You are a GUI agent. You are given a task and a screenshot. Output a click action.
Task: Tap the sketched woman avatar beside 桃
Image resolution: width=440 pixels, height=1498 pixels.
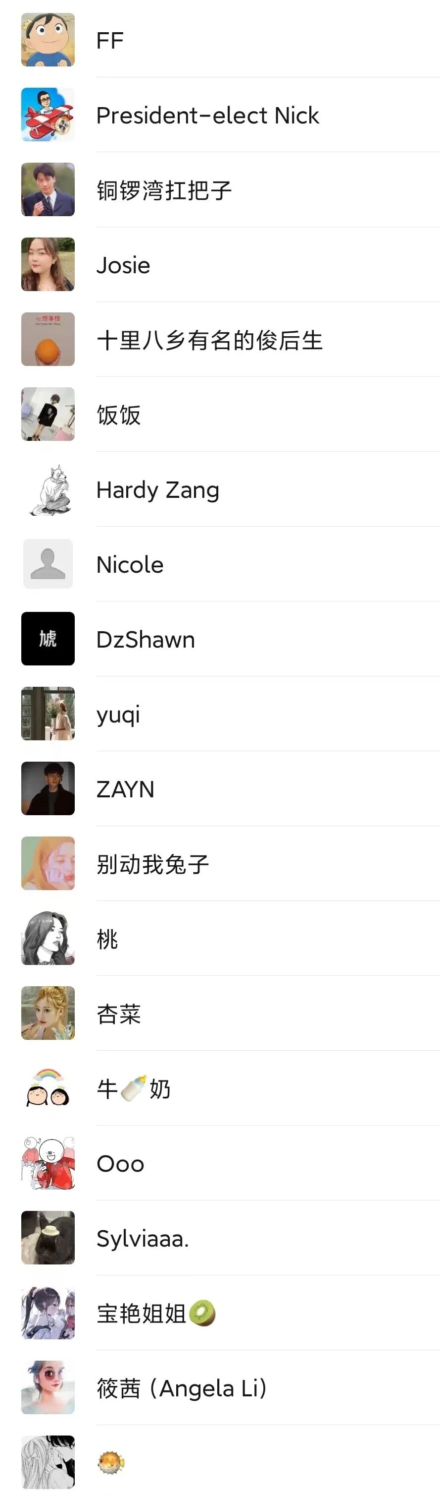click(48, 938)
